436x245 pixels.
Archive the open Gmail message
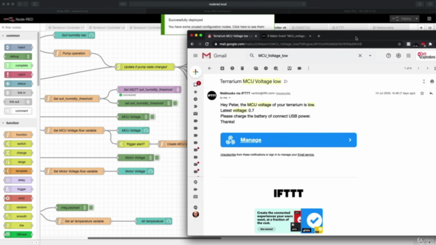coord(222,68)
